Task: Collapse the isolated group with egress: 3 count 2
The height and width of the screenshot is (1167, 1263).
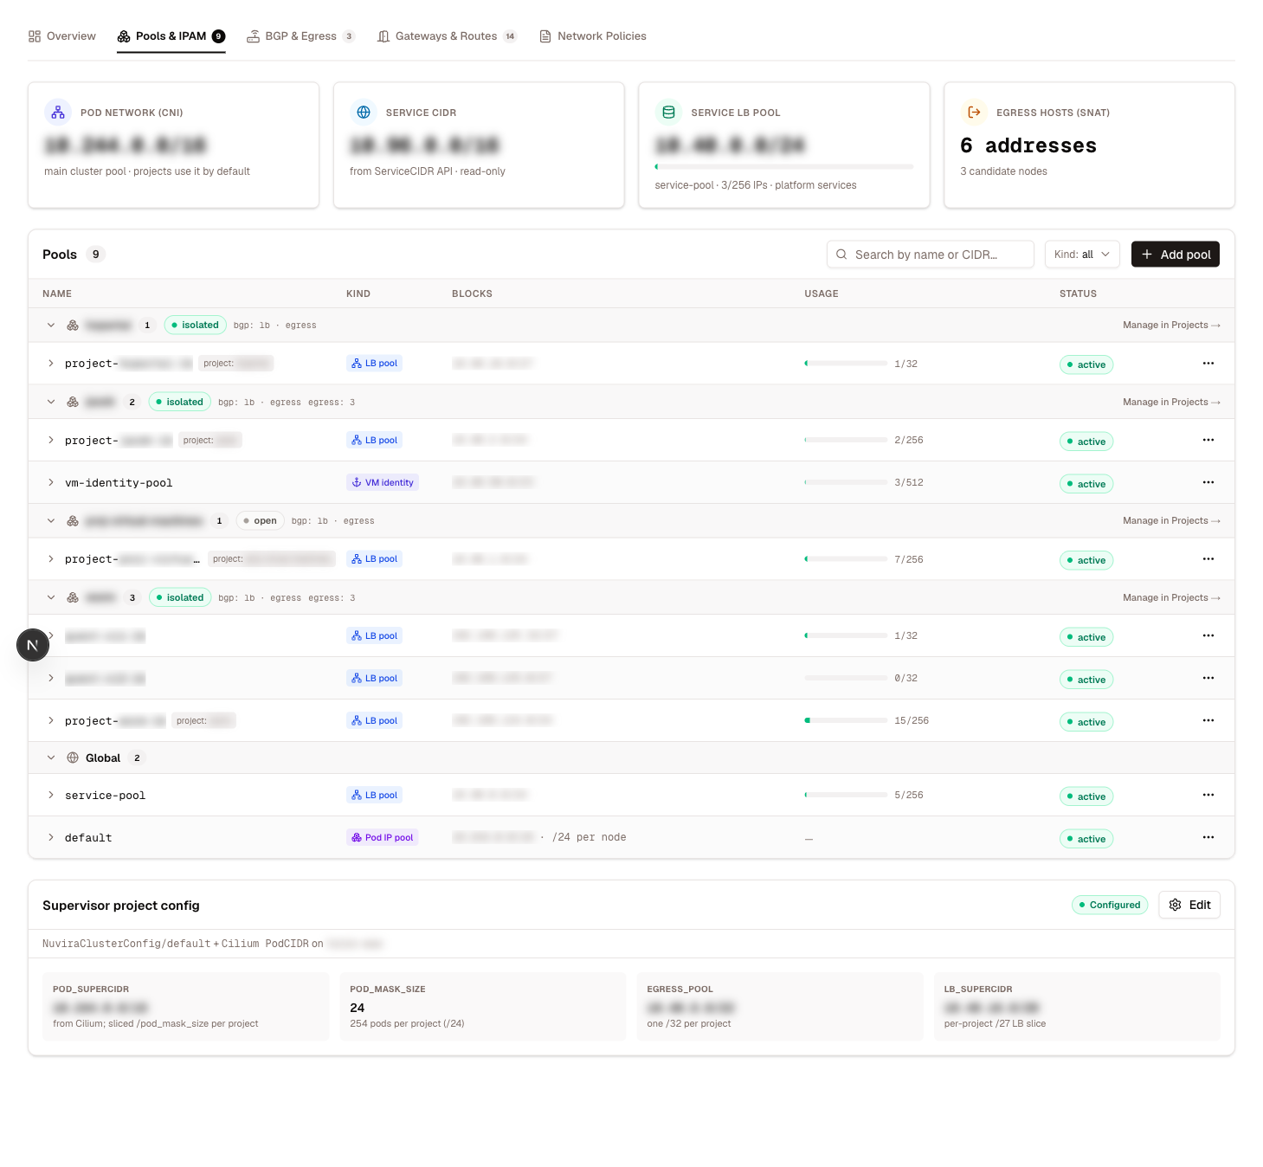Action: tap(51, 403)
